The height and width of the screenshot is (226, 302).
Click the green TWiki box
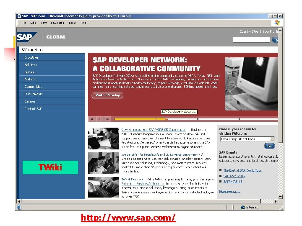[50, 167]
